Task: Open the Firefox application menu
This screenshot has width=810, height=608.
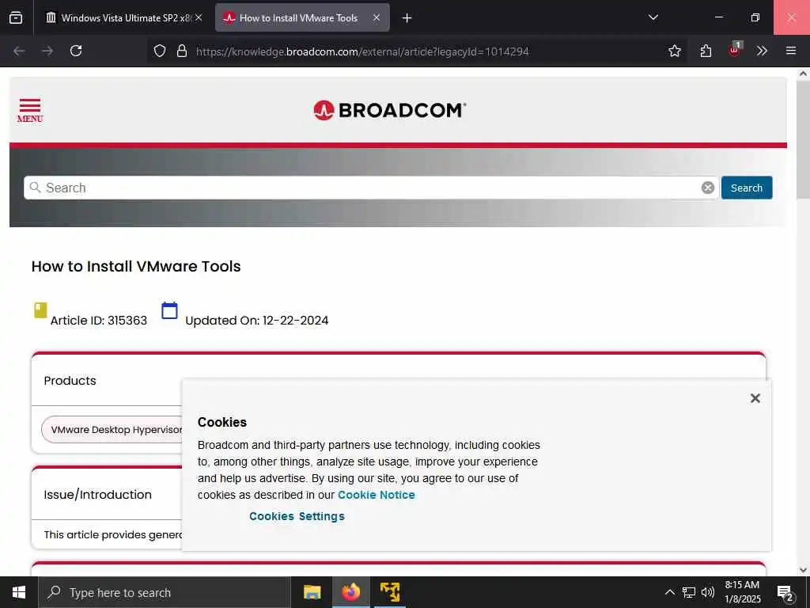Action: tap(791, 51)
